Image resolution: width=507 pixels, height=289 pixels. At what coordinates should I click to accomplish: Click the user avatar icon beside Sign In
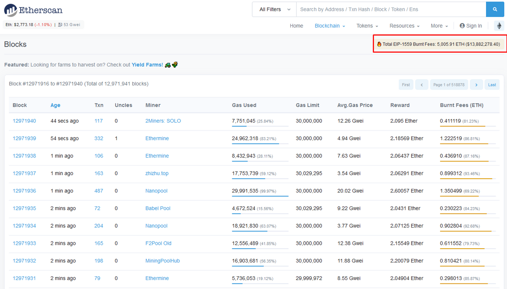(x=462, y=26)
